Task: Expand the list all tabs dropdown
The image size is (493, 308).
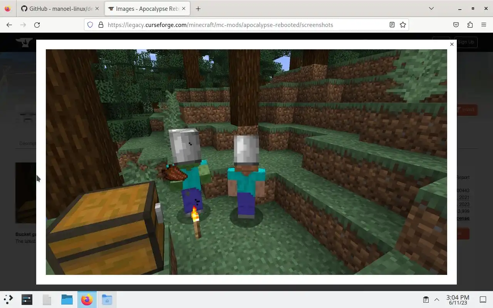Action: [431, 8]
